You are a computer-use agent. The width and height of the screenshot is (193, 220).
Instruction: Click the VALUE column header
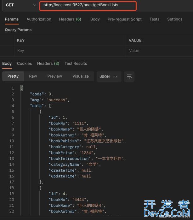pos(135,41)
